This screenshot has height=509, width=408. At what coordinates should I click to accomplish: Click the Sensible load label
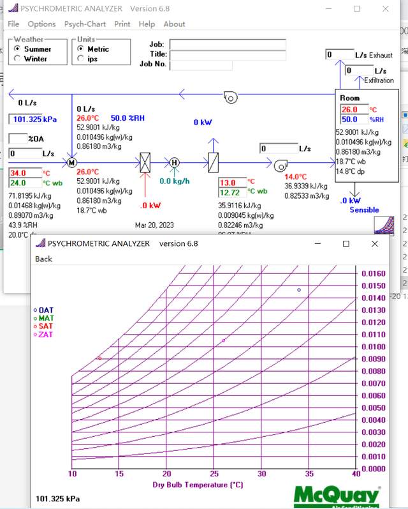pos(364,209)
